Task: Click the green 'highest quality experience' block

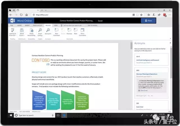Action: (67, 100)
